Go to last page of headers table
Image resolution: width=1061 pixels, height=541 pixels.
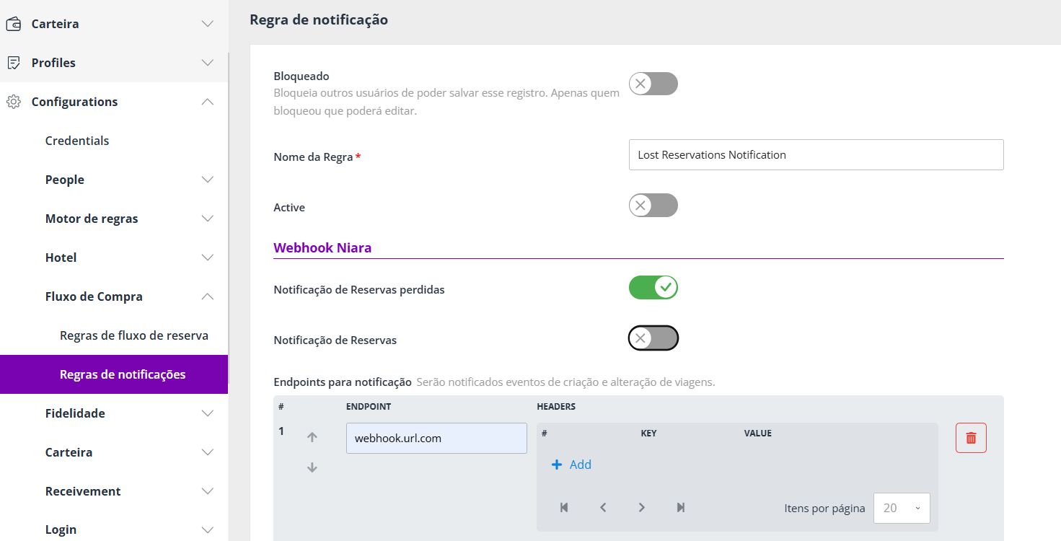pyautogui.click(x=681, y=508)
